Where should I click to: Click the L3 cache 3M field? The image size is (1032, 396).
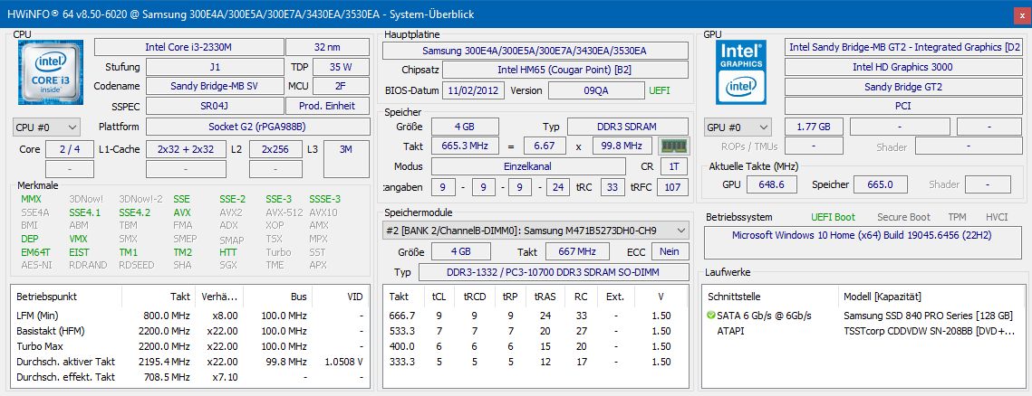346,158
